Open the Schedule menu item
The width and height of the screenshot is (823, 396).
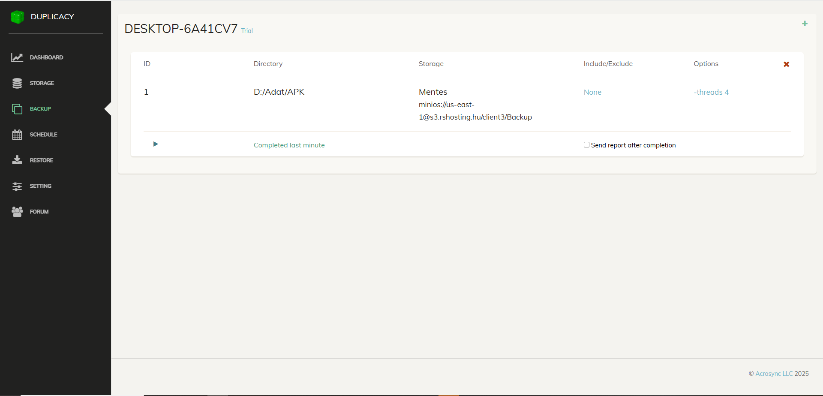43,135
